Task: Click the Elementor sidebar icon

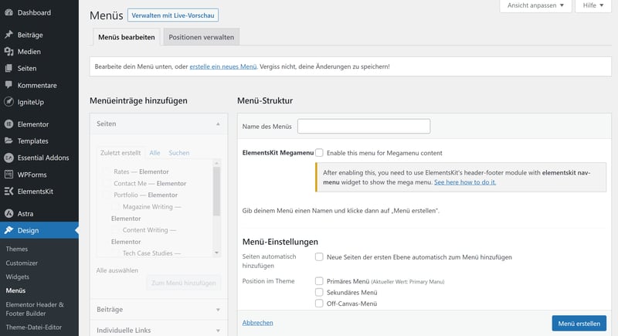Action: 8,124
